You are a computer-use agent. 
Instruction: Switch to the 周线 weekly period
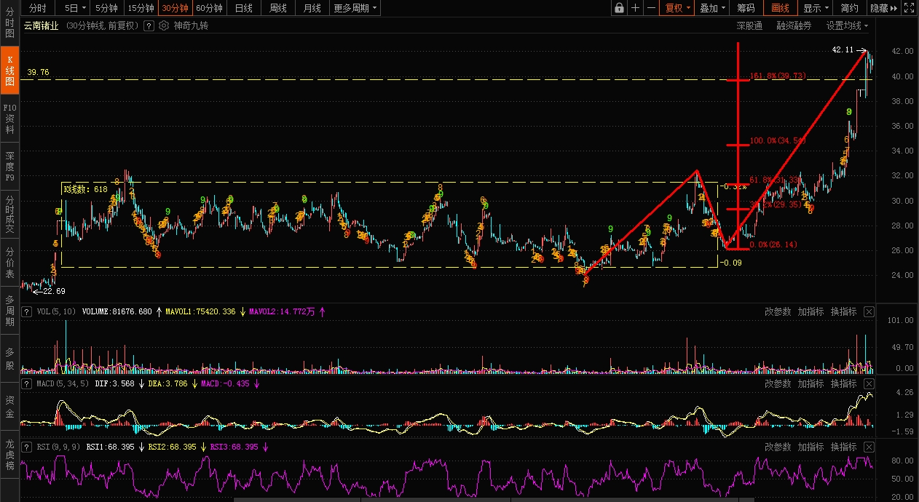278,8
